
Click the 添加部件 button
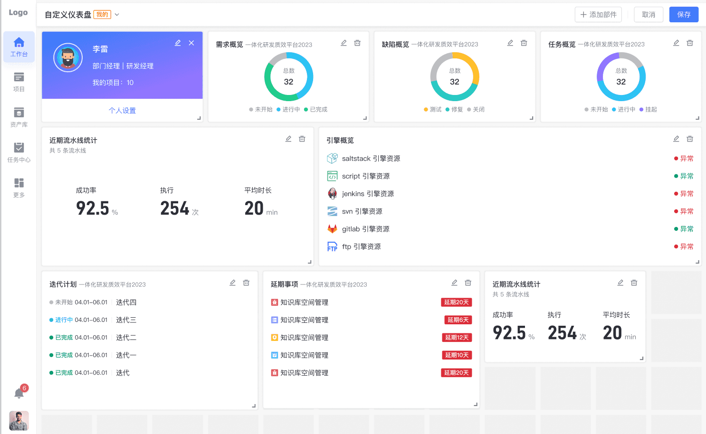pos(598,14)
